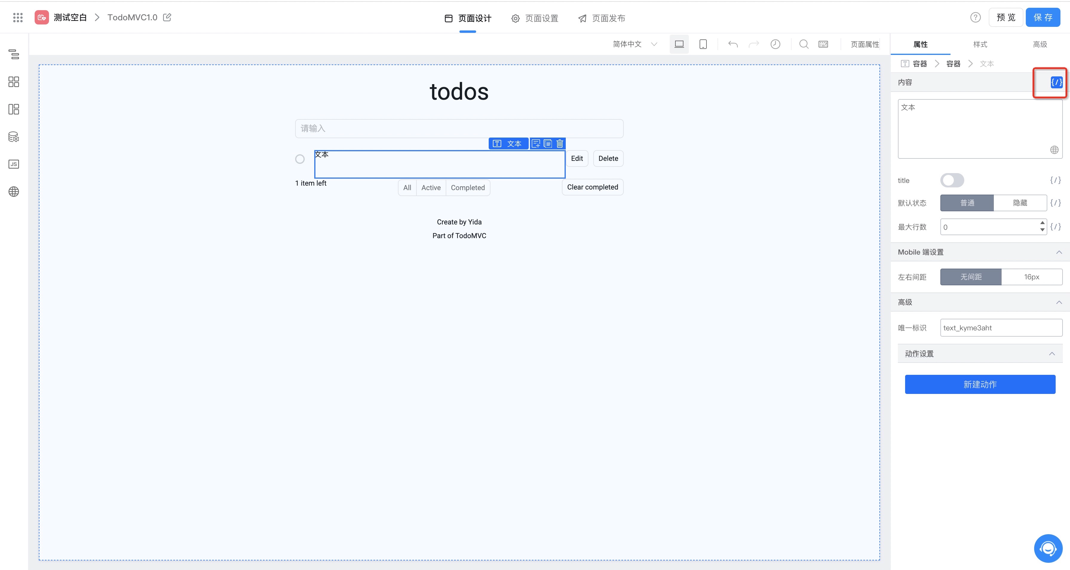This screenshot has height=570, width=1070.
Task: Switch to mobile device preview icon
Action: pos(703,44)
